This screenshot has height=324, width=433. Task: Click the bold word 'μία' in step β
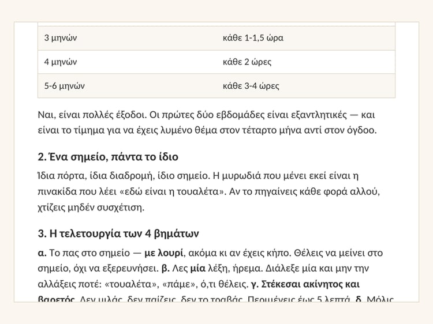click(198, 268)
